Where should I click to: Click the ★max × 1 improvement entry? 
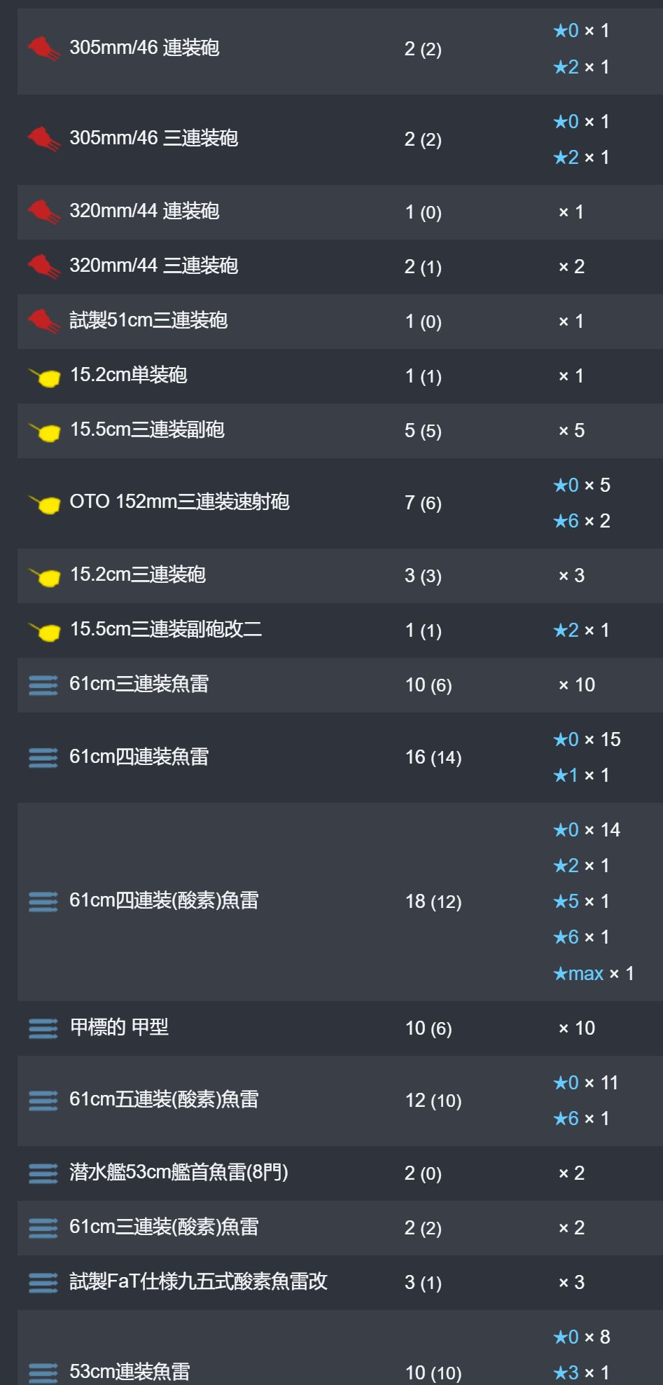[x=594, y=973]
